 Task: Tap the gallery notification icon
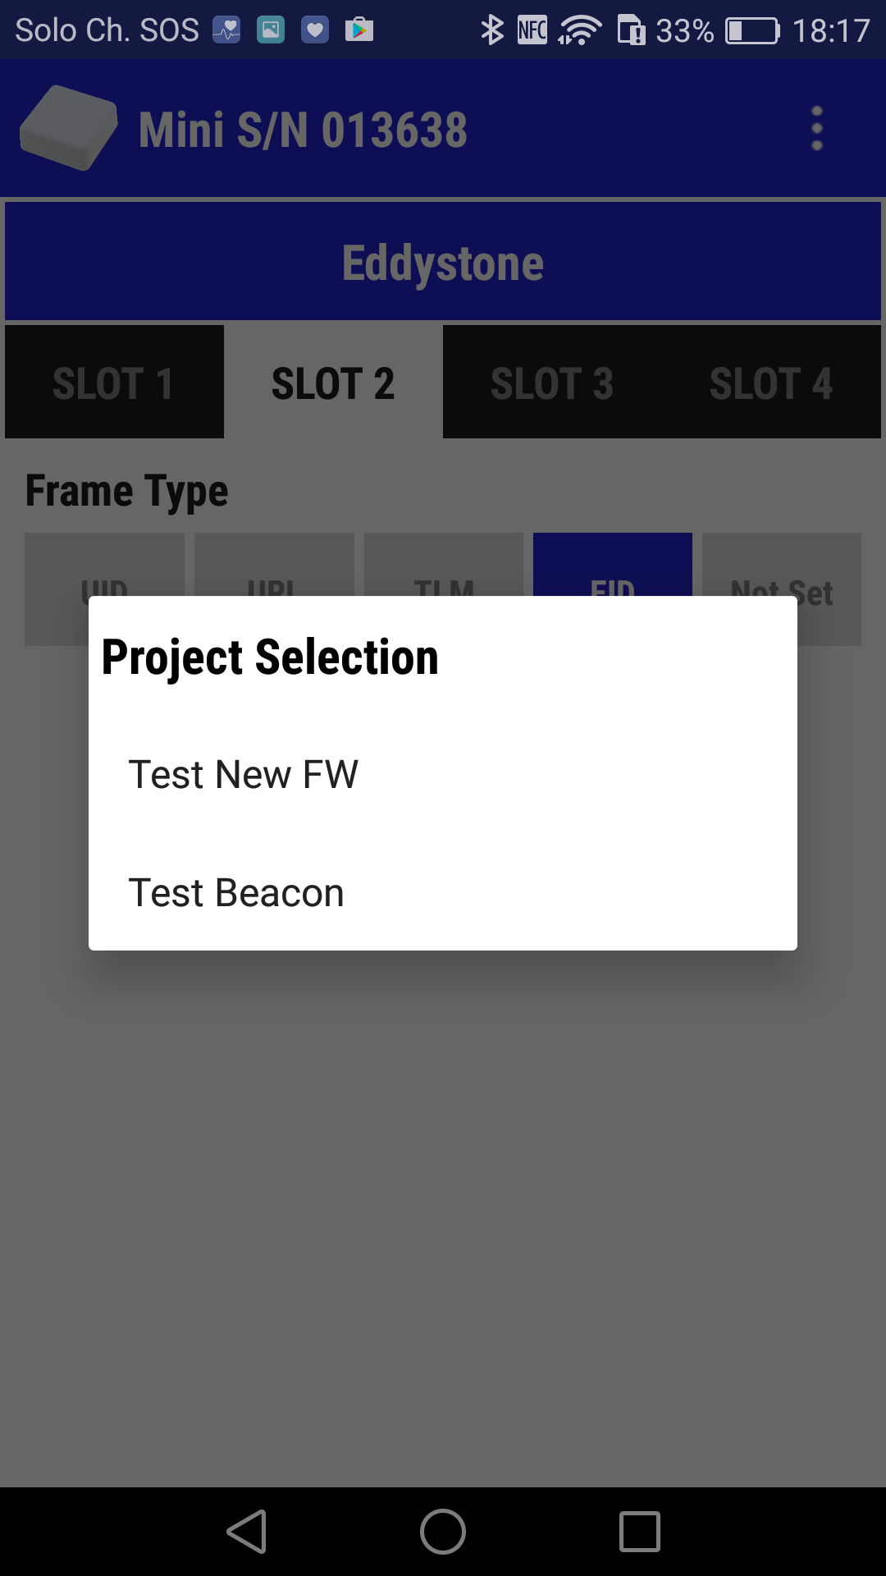pyautogui.click(x=271, y=30)
